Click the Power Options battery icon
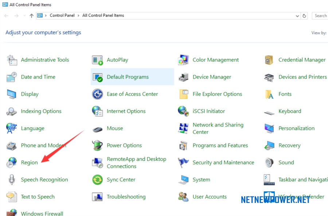 click(x=97, y=145)
